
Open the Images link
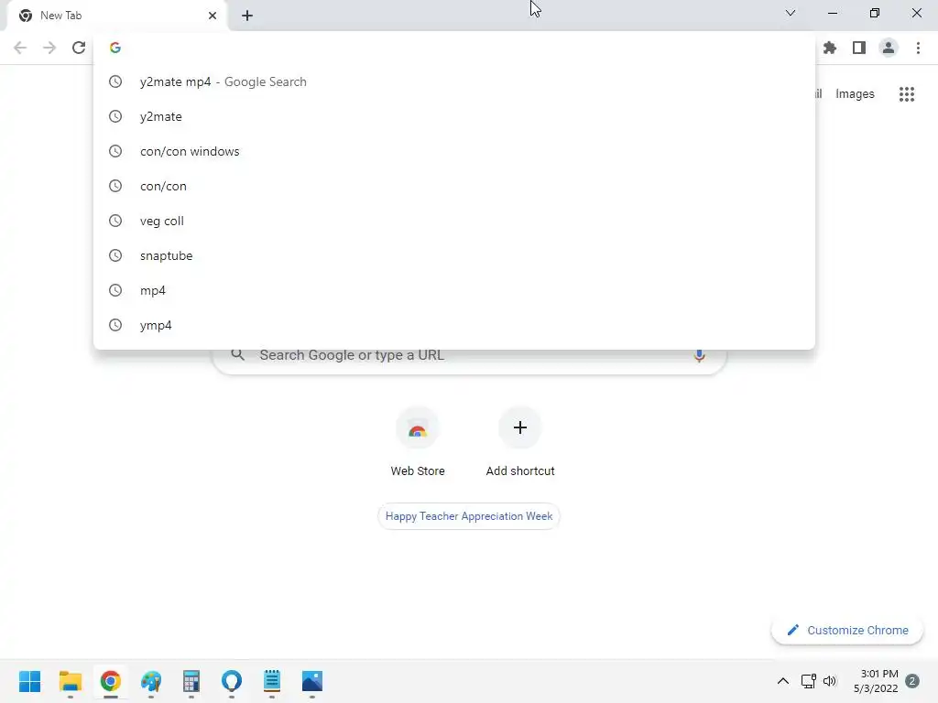coord(855,94)
